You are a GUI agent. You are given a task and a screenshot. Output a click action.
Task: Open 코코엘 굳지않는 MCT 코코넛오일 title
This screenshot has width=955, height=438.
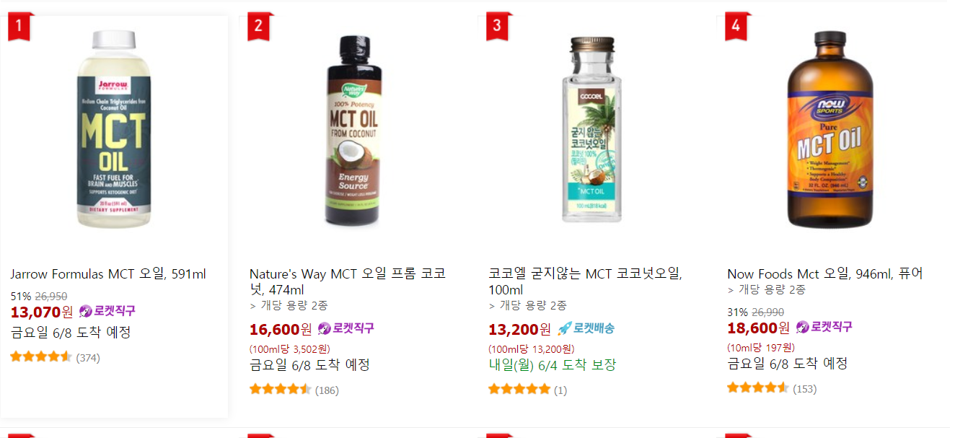point(585,281)
